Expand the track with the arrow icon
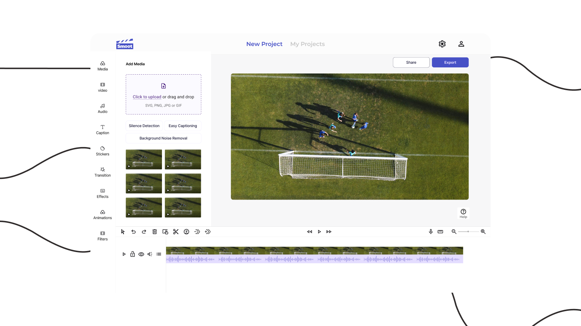Image resolution: width=581 pixels, height=326 pixels. pos(124,254)
